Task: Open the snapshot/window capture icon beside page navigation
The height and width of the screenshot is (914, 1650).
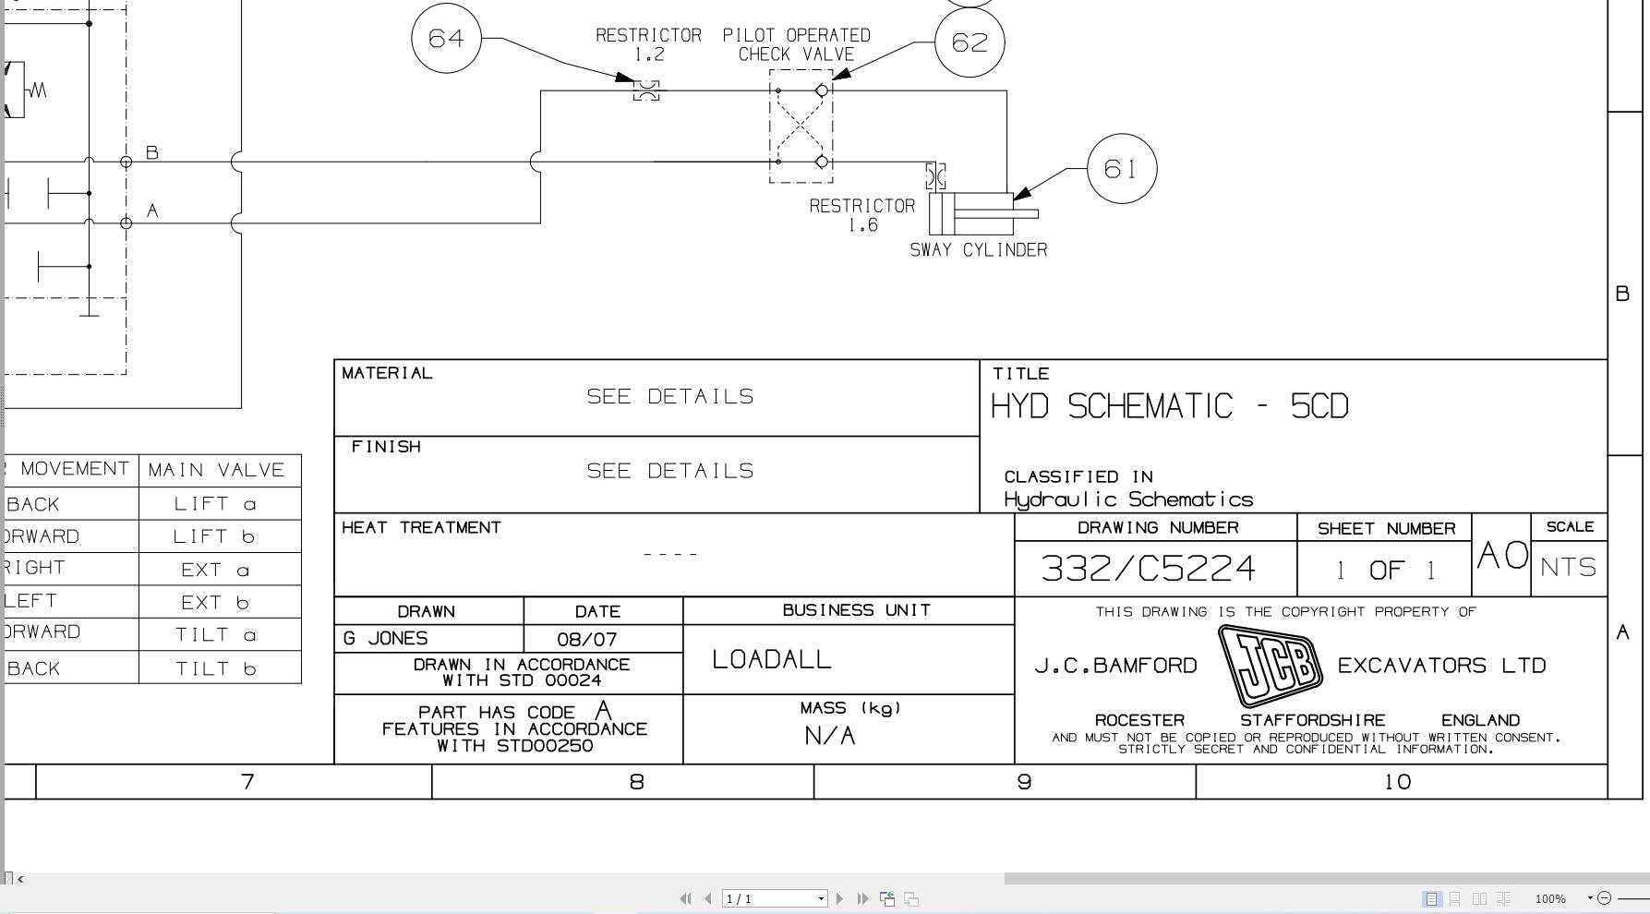Action: coord(888,897)
